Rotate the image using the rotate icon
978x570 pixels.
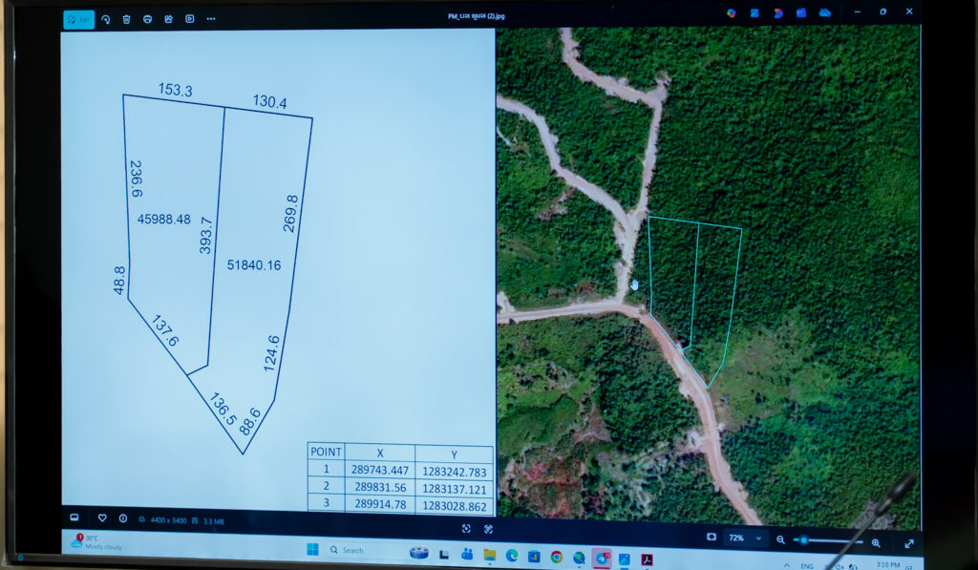(x=105, y=19)
